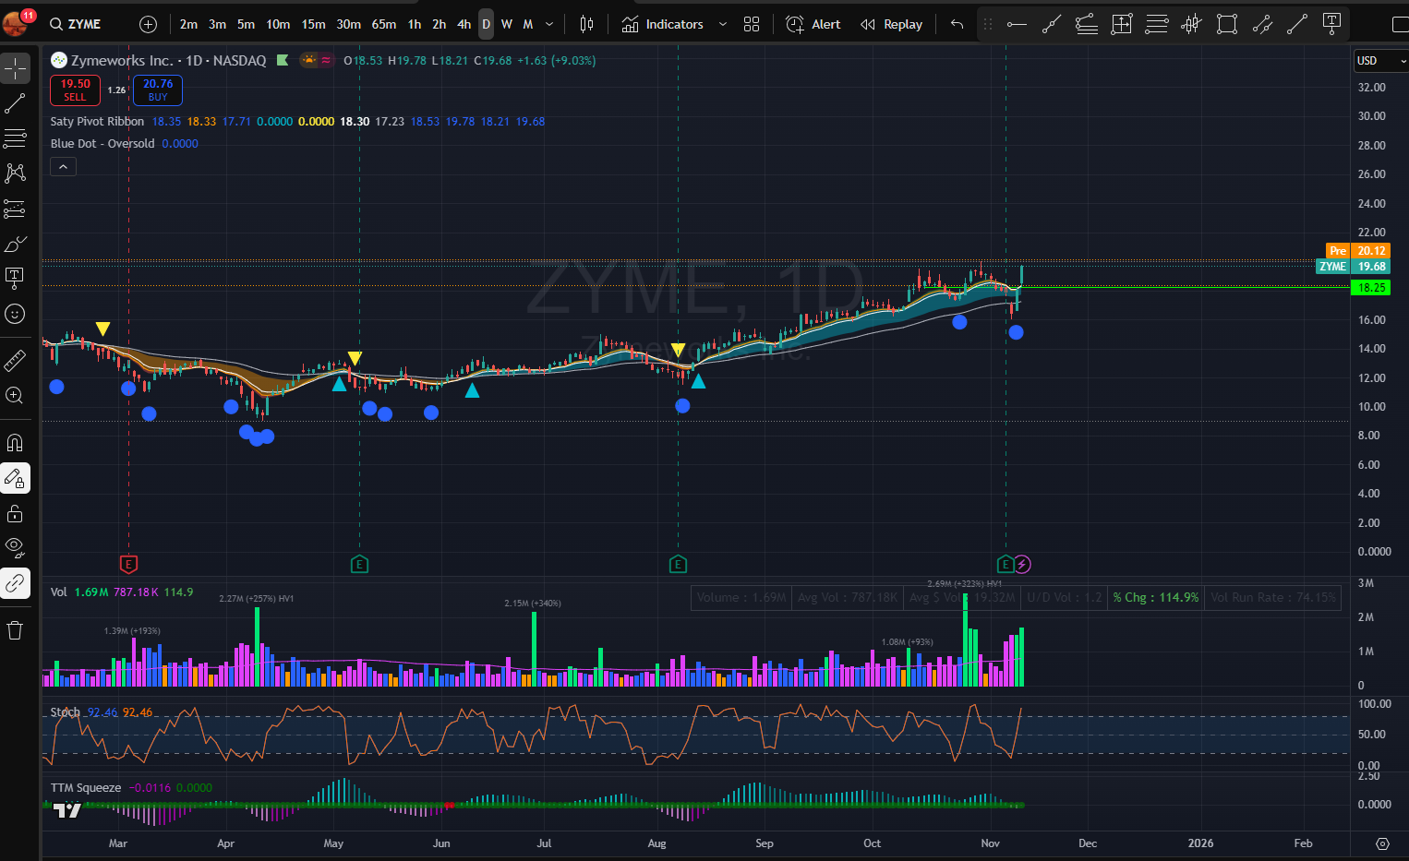Open the USD currency dropdown

[x=1379, y=61]
